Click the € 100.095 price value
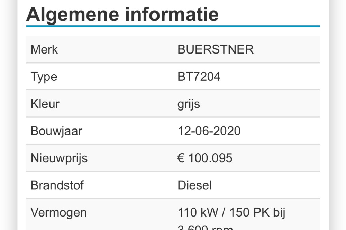Viewport: 346px width, 230px height. point(205,158)
